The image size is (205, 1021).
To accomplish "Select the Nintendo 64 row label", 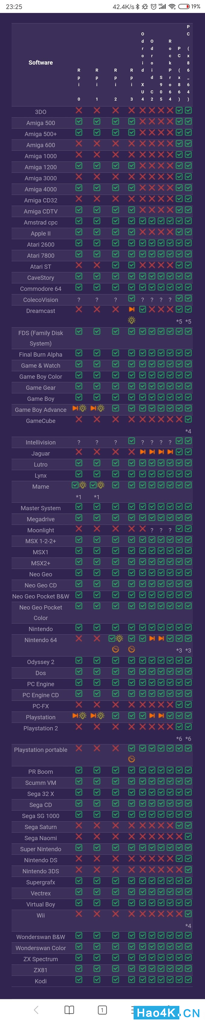I will pyautogui.click(x=41, y=640).
